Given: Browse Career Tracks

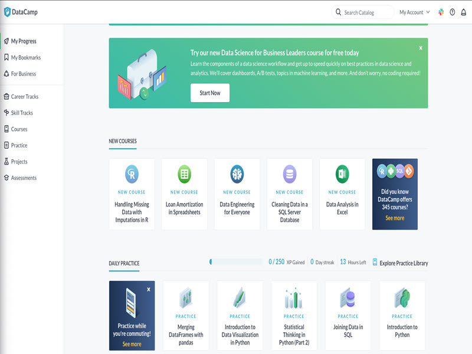Looking at the screenshot, I should coord(25,97).
